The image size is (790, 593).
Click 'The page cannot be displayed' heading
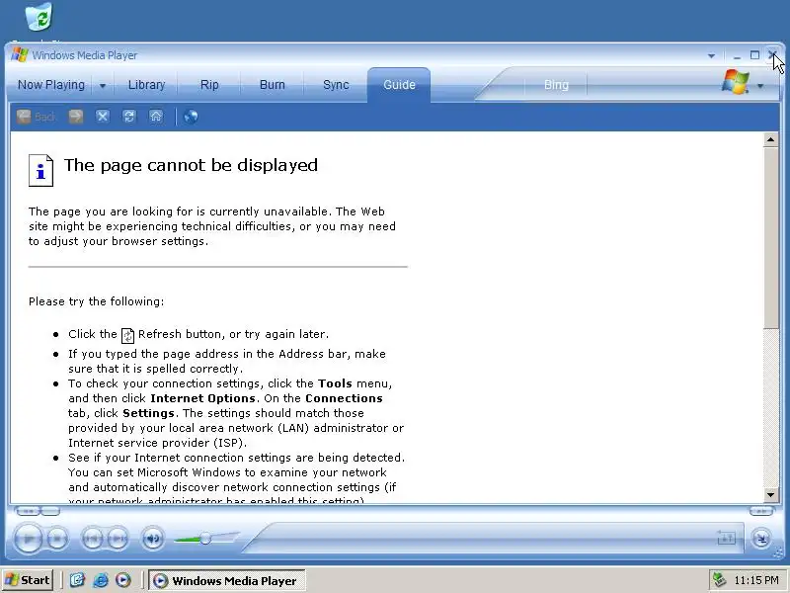[x=191, y=165]
